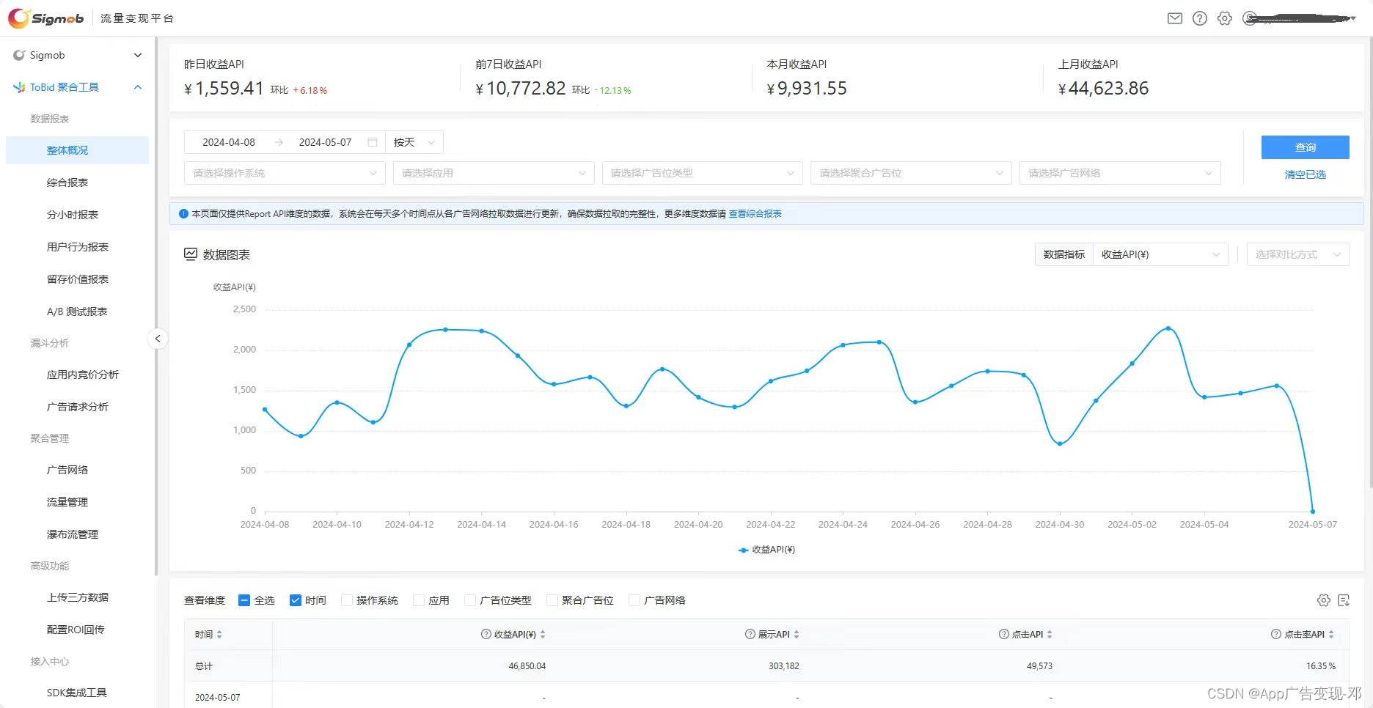Click the calendar icon in date range
The image size is (1373, 708).
click(x=373, y=142)
